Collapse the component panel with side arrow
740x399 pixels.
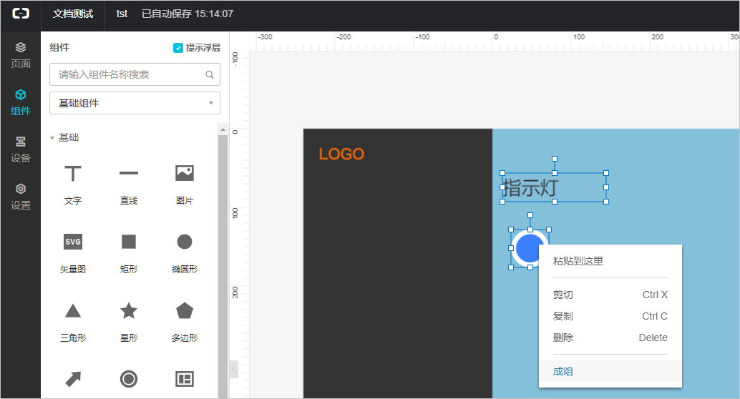click(x=233, y=369)
